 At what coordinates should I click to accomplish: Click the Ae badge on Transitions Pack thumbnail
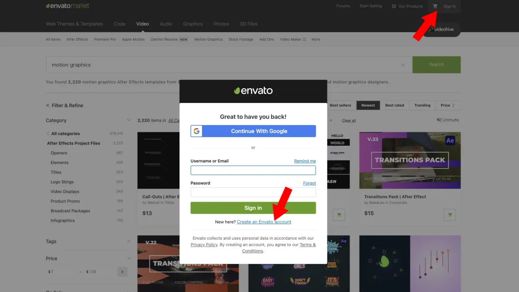click(x=450, y=141)
